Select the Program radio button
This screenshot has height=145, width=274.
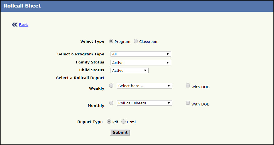coord(111,41)
